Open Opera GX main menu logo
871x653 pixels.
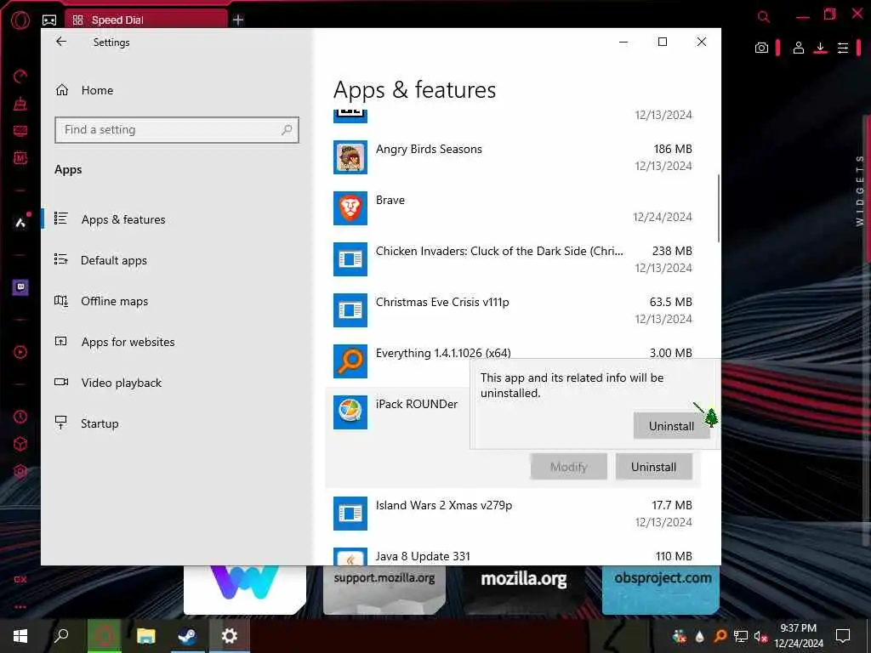pos(20,20)
